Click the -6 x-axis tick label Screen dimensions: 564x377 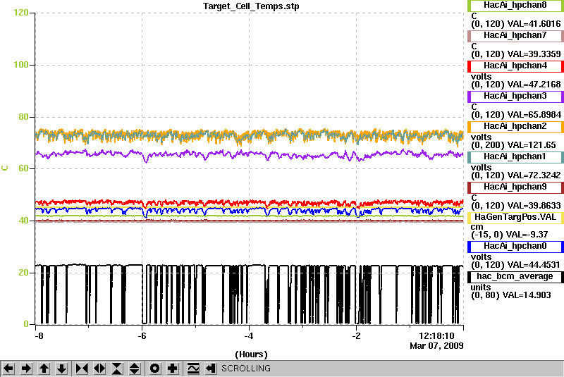coord(142,336)
